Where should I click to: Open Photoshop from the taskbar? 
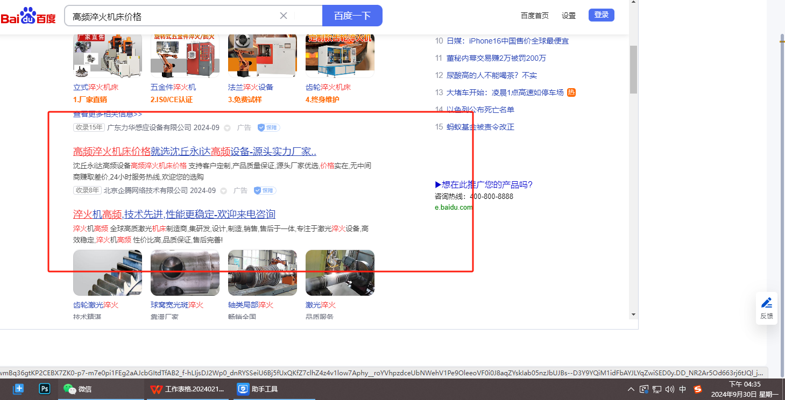45,389
